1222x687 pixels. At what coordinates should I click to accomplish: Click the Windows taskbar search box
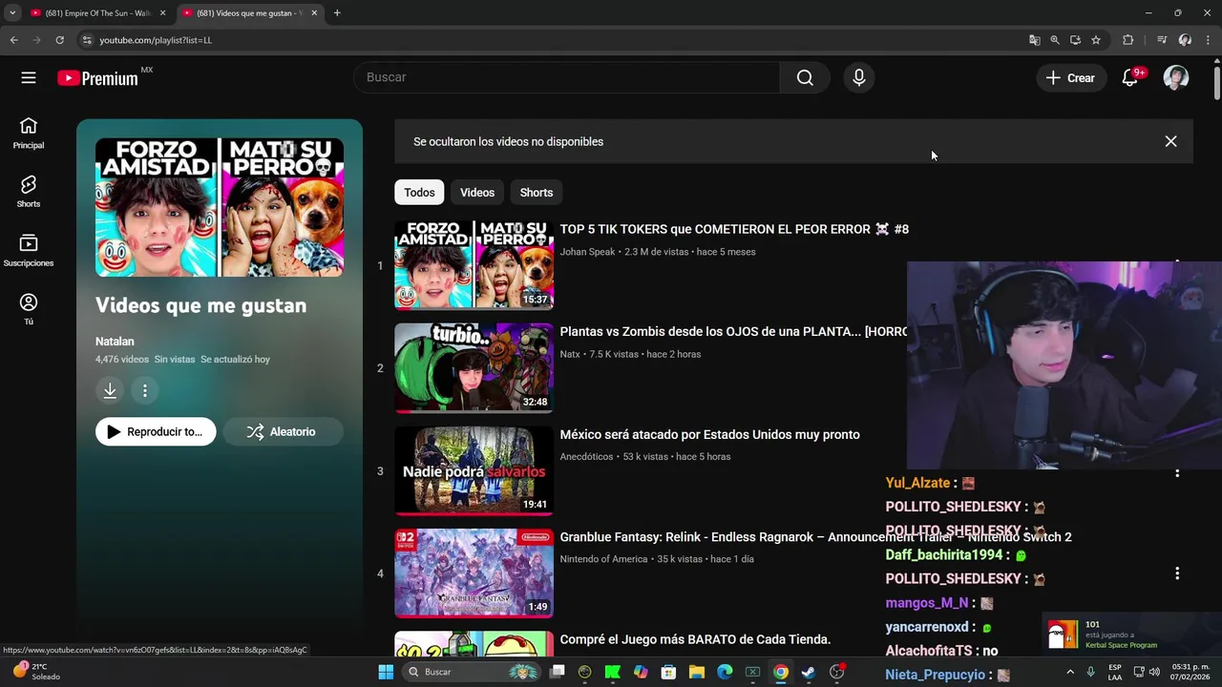pos(472,672)
